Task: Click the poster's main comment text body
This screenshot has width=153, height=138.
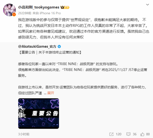Action: [84, 29]
